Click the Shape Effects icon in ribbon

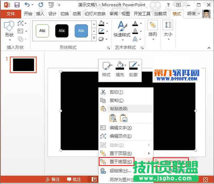(x=101, y=39)
